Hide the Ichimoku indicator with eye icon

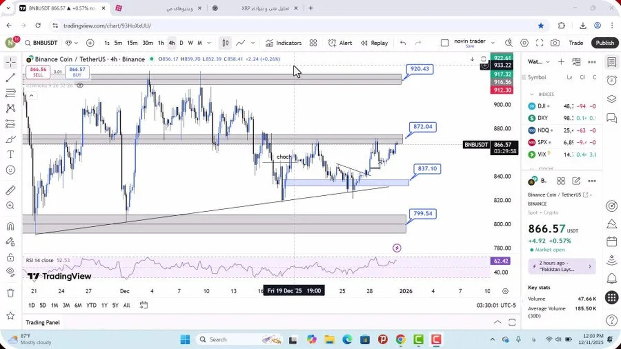pos(80,85)
